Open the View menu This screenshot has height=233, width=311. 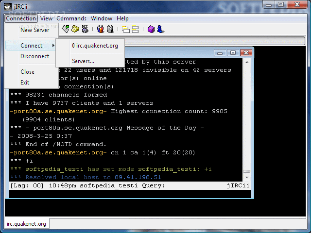coord(46,18)
